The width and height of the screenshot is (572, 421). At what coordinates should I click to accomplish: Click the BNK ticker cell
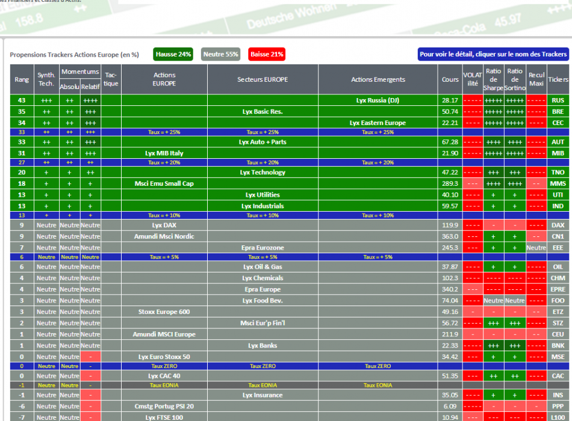click(x=558, y=346)
